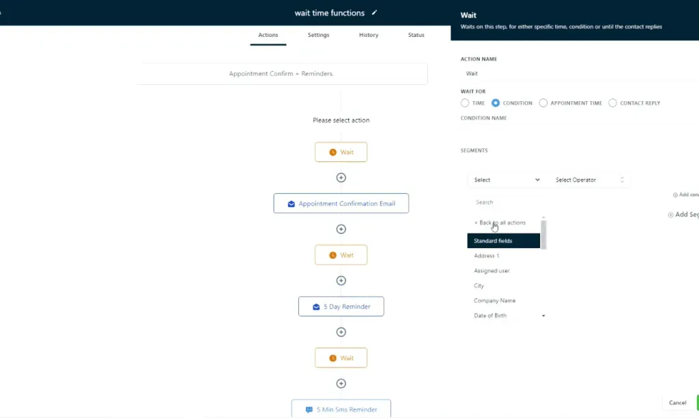
Task: Add step below Appointment Confirmation Email
Action: [x=341, y=229]
